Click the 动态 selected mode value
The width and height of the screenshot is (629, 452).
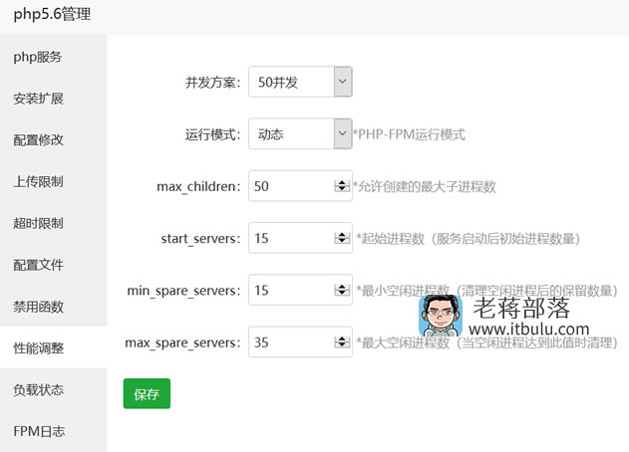(271, 134)
